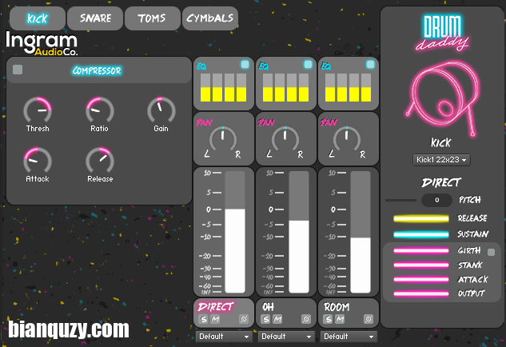Click the pitch value field showing 0

436,200
